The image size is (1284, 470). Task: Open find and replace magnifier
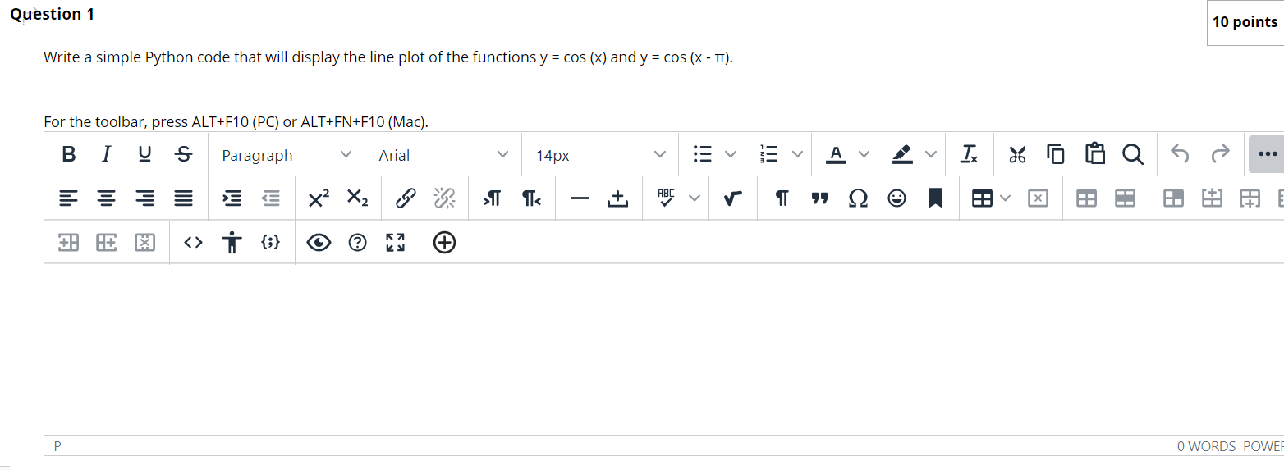[x=1132, y=154]
